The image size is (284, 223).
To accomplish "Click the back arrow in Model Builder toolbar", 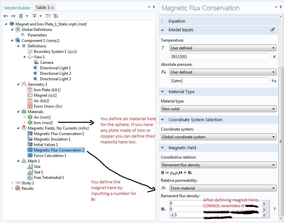I will coord(5,16).
